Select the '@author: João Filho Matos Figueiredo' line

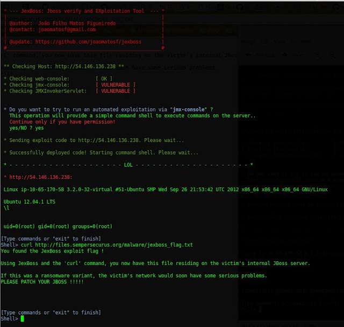(x=62, y=23)
